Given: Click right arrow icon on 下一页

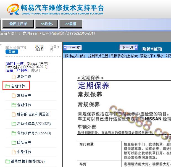Looking at the screenshot, I should coord(136,47).
